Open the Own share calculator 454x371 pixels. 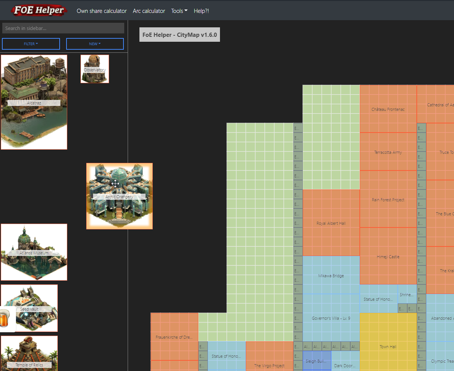[102, 11]
